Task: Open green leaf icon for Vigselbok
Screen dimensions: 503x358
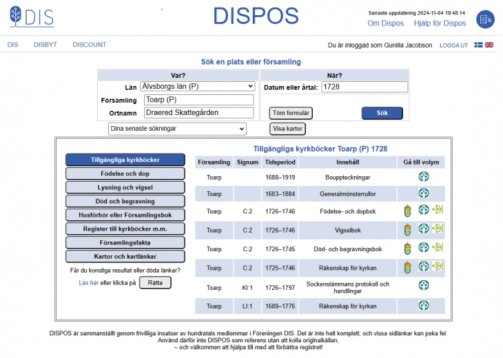Action: pyautogui.click(x=438, y=229)
